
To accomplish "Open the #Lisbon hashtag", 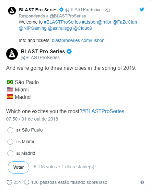I will [x=90, y=22].
